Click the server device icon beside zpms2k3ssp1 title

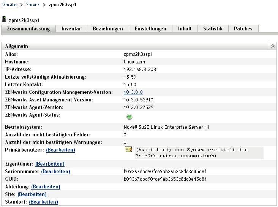(x=4, y=19)
